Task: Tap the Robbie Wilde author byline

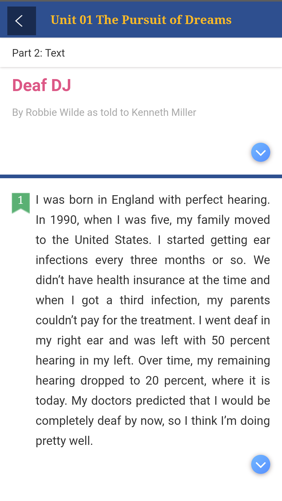Action: point(104,112)
